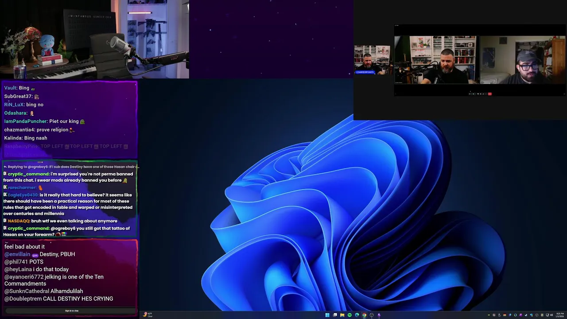Click username NASDAQQ in middle chat

19,221
